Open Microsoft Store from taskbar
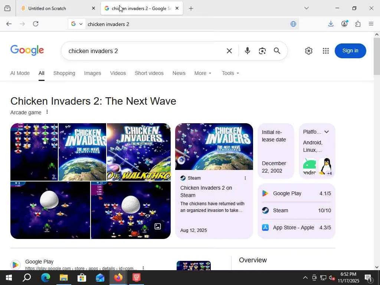Screen dimensions: 380x285 [x=82, y=278]
